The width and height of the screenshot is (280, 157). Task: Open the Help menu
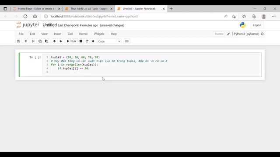point(114,34)
